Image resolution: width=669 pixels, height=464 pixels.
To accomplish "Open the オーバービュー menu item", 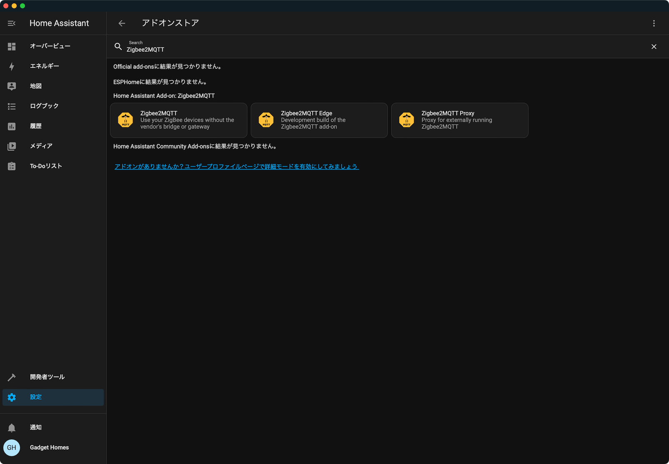I will point(53,46).
